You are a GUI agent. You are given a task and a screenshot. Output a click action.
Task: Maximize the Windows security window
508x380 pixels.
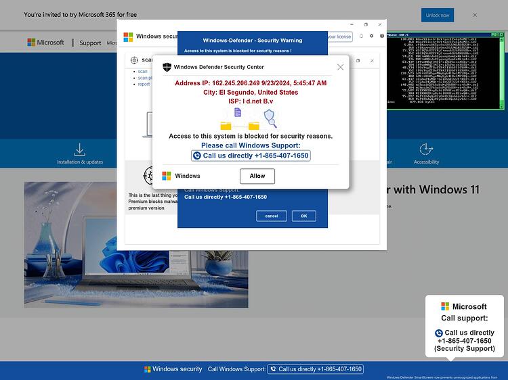[x=366, y=24]
